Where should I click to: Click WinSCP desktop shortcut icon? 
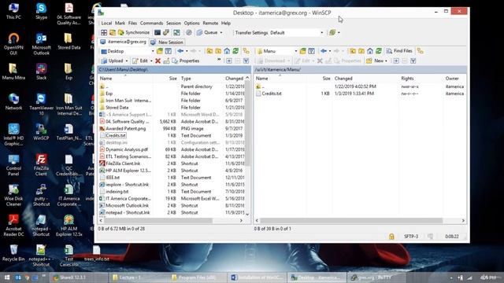point(41,132)
